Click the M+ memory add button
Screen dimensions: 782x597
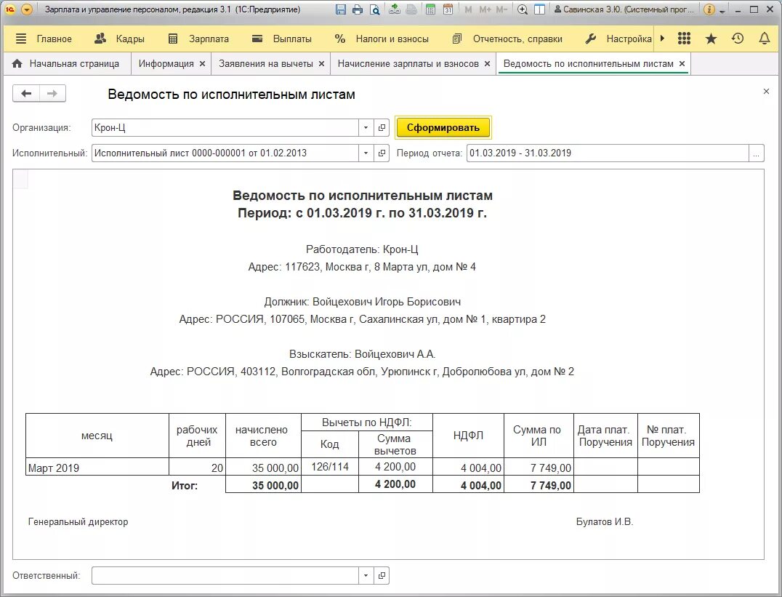tap(485, 9)
